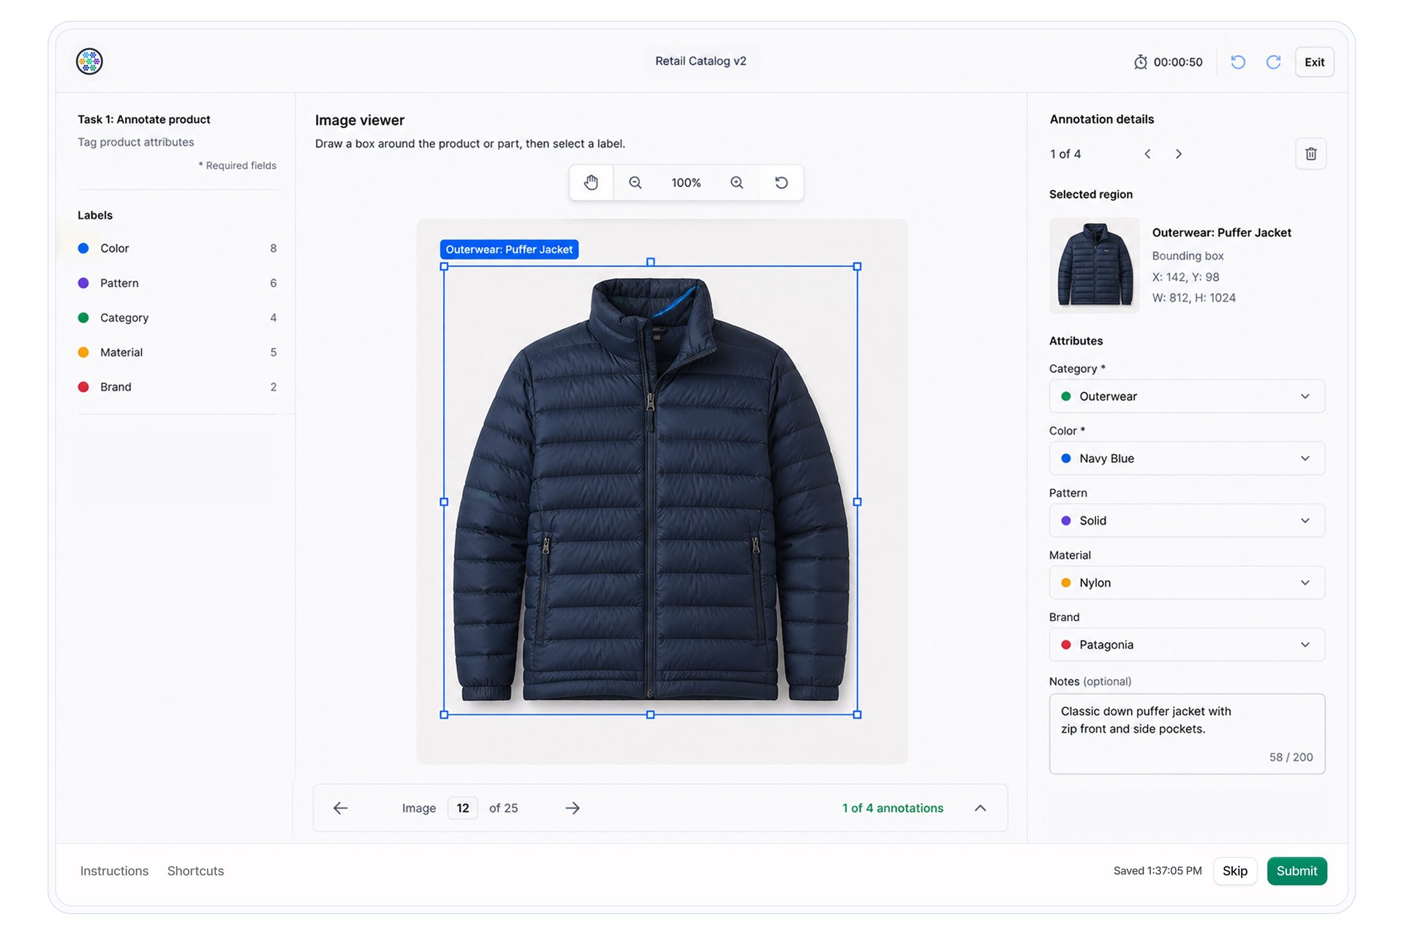Open the Material dropdown showing Nylon

(x=1187, y=583)
